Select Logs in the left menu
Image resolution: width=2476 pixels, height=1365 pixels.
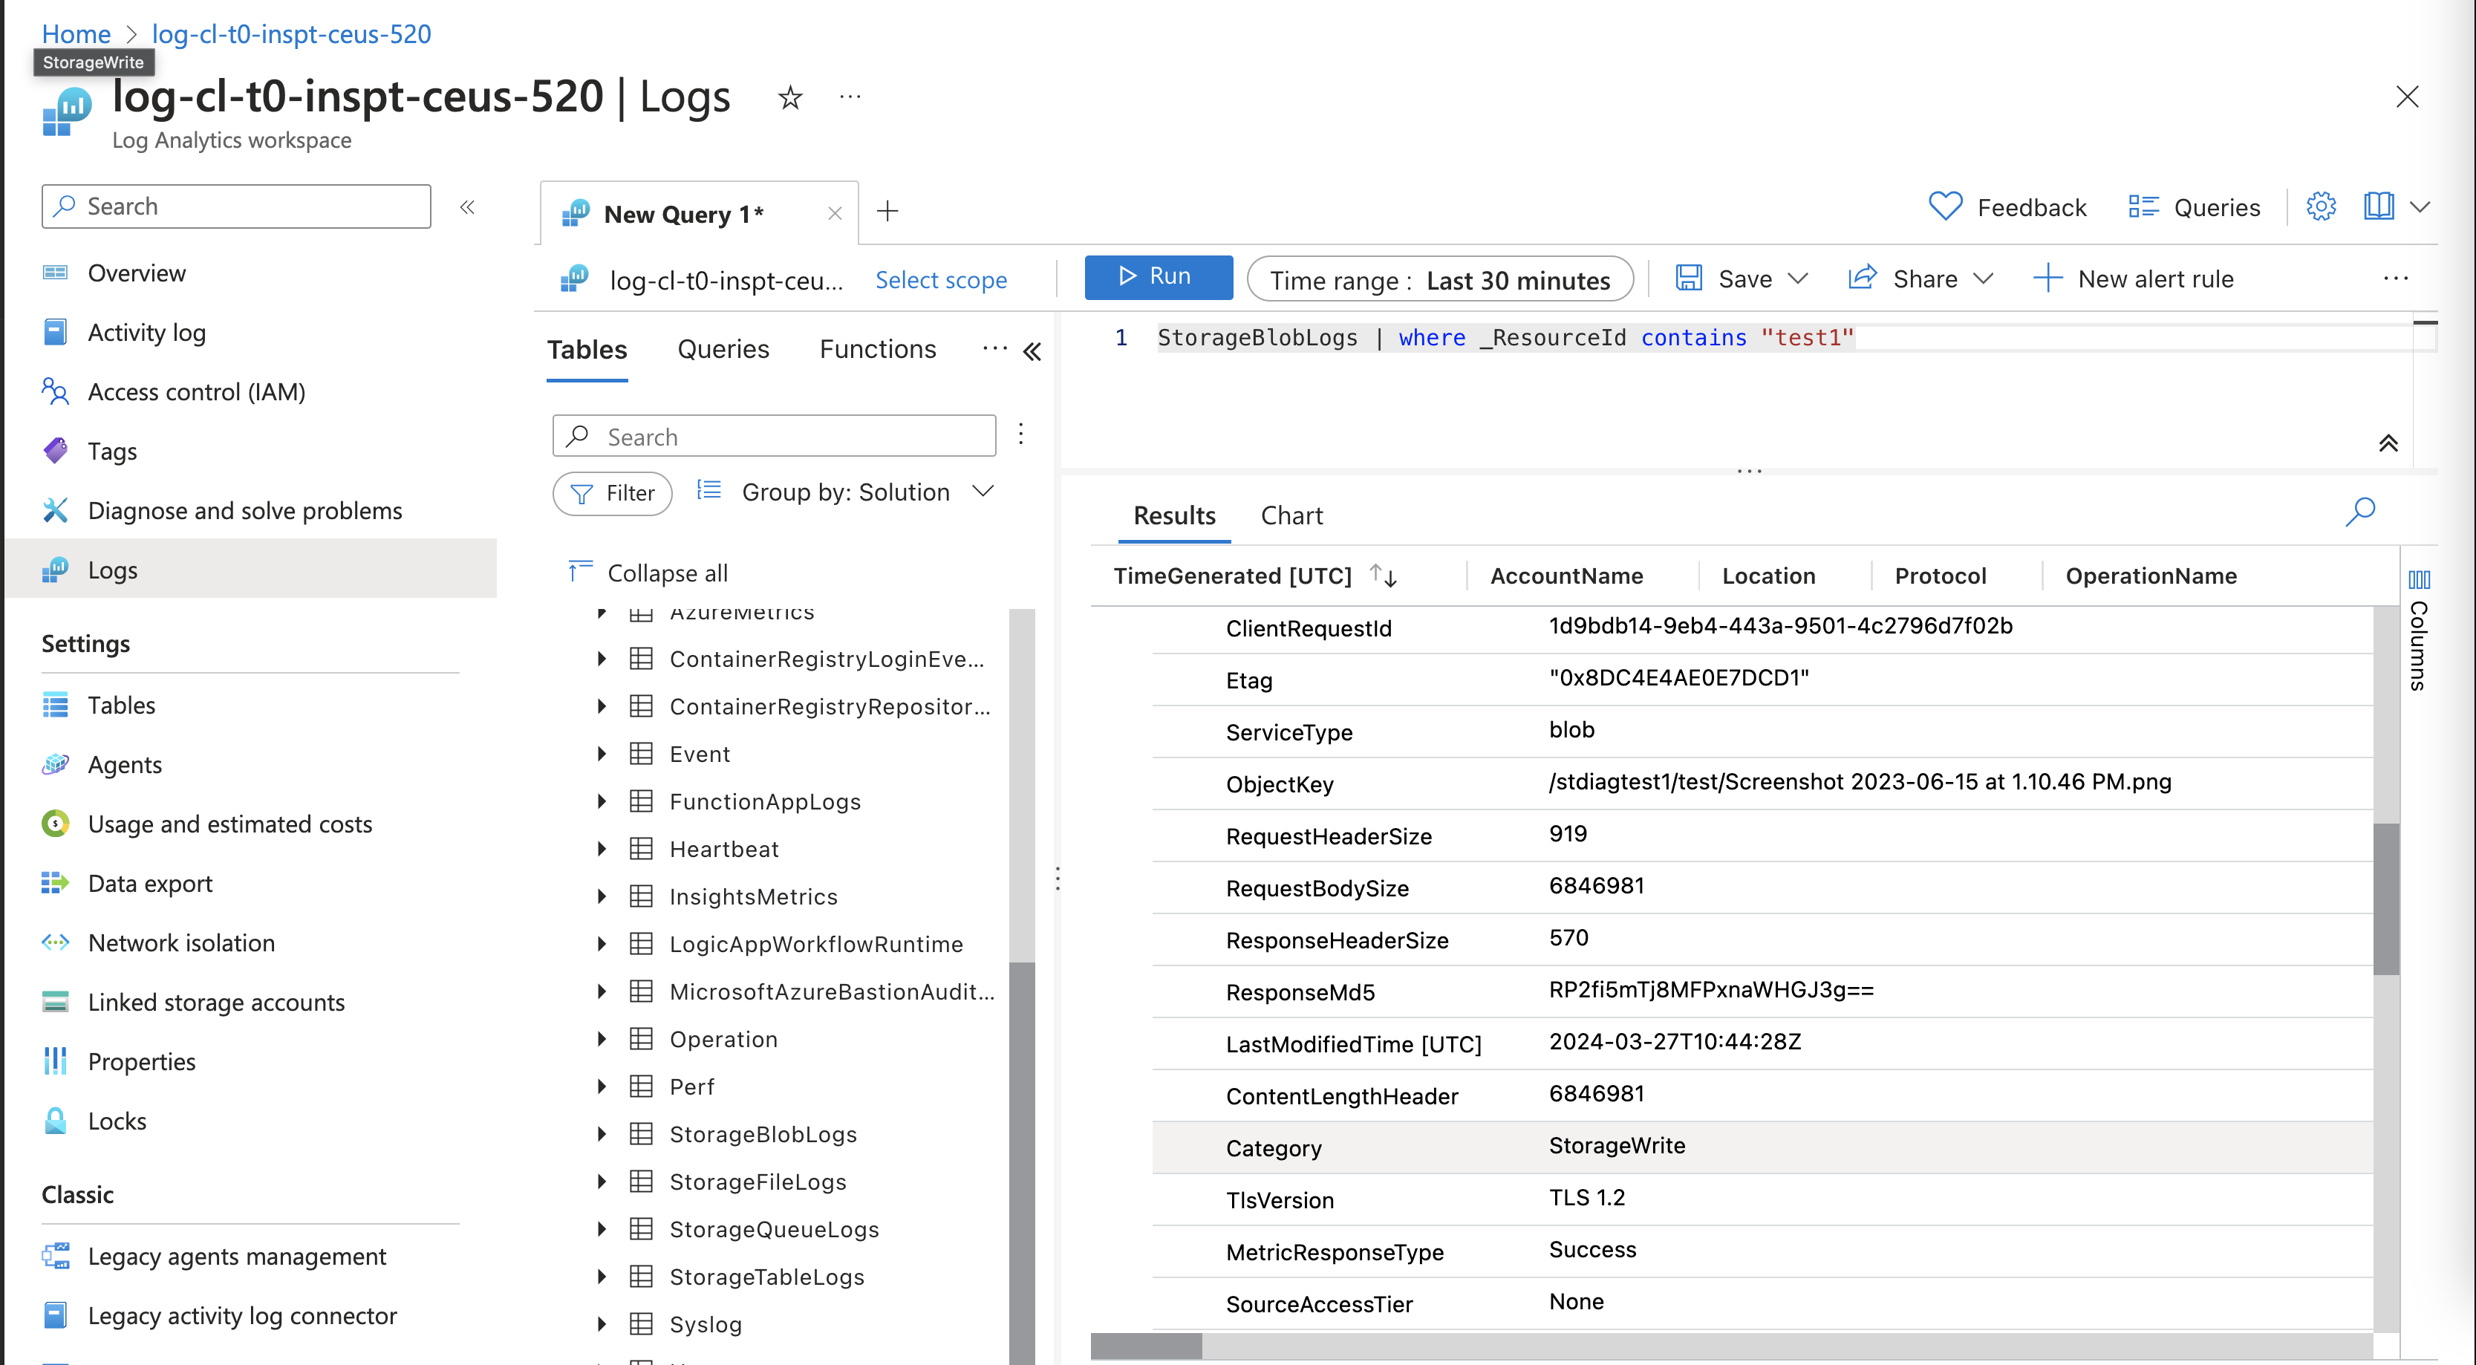click(x=252, y=569)
